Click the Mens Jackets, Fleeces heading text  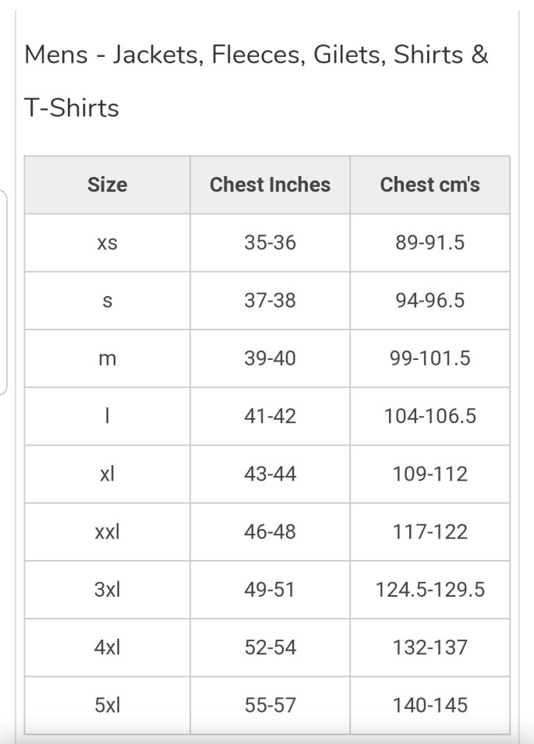coord(256,56)
